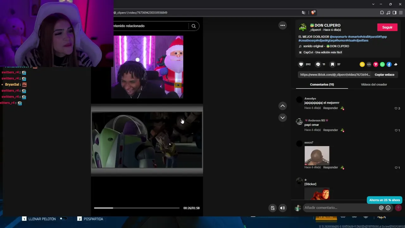Open the picture-in-picture mini player icon
Screen dimensions: 405x228
click(273, 208)
